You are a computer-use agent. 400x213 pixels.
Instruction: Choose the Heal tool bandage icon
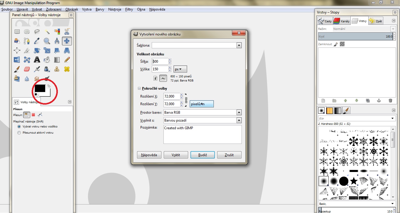tap(67, 69)
